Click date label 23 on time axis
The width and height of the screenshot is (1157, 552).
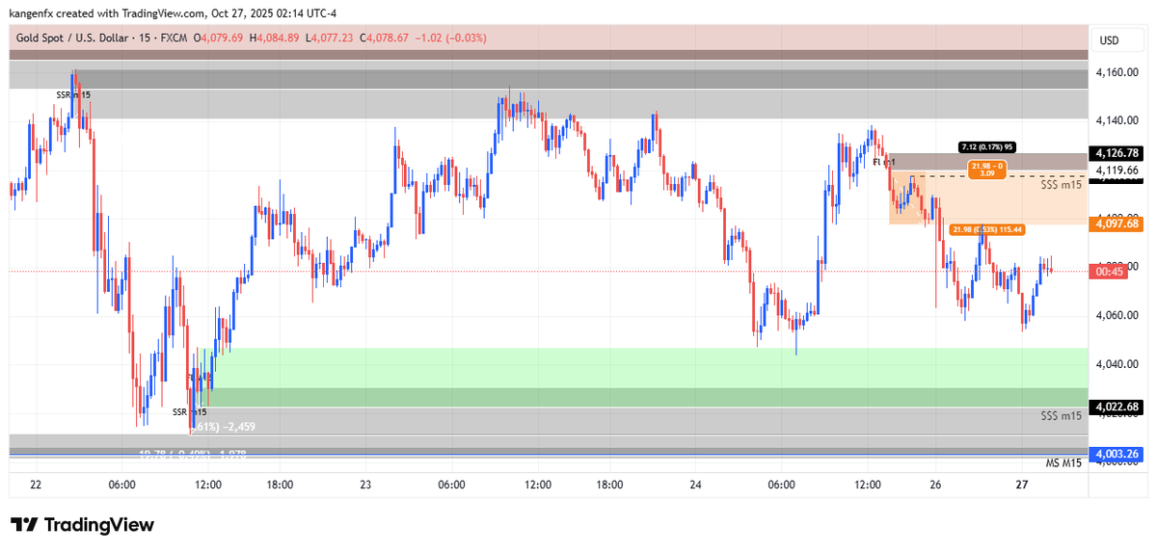pyautogui.click(x=365, y=486)
